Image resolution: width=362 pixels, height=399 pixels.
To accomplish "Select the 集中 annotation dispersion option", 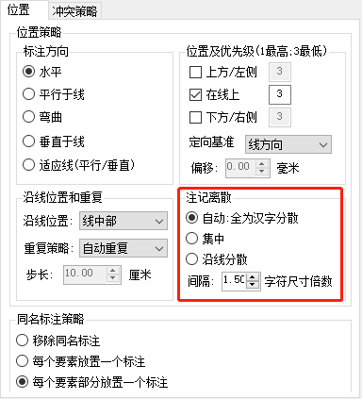I will tap(205, 239).
